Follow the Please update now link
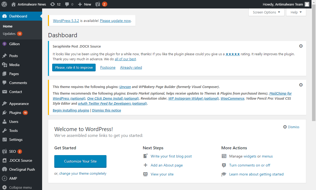 (115, 21)
